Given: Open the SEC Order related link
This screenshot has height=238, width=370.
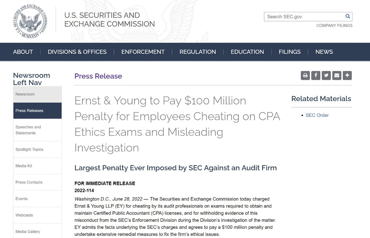Looking at the screenshot, I should click(317, 115).
